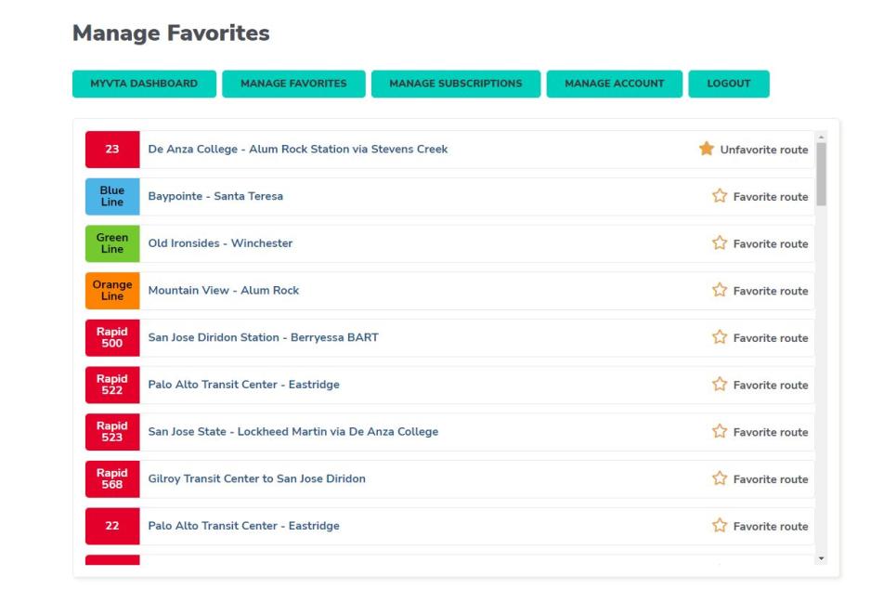
Task: Click the Orange Line colored badge
Action: pyautogui.click(x=111, y=291)
